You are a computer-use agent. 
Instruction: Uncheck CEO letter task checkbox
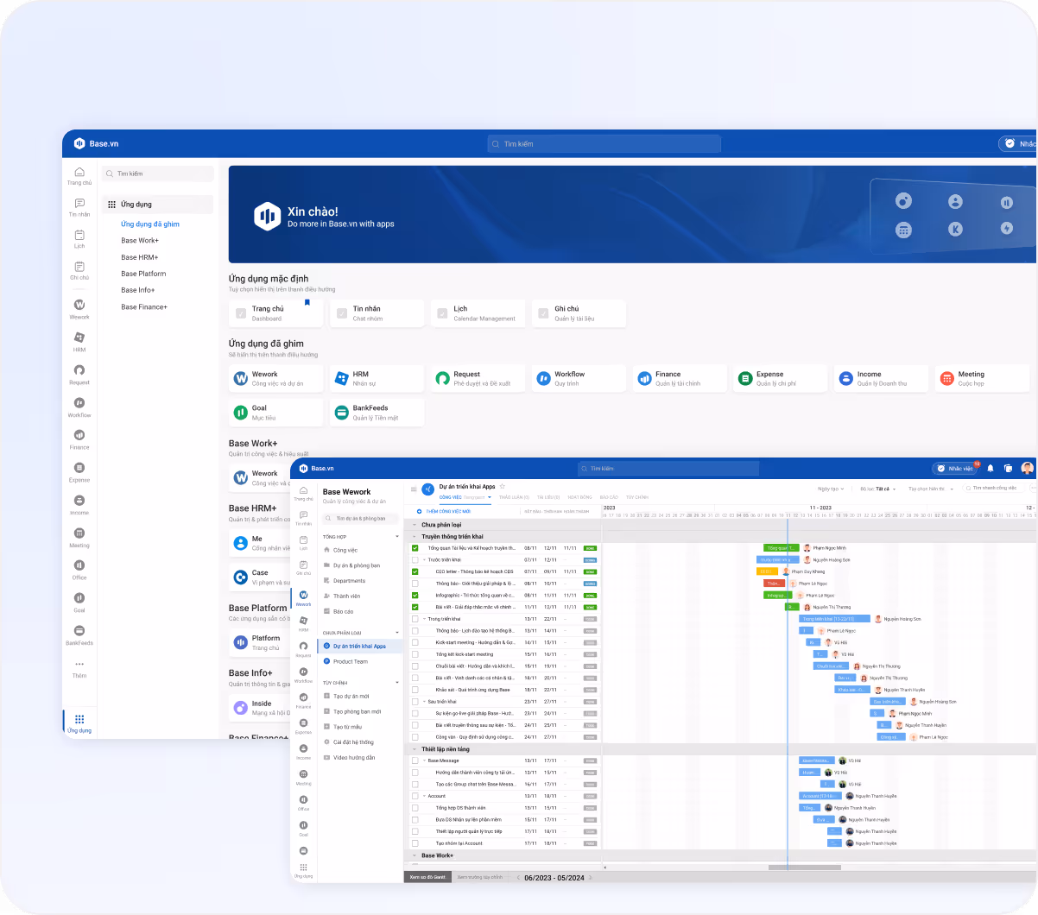coord(415,571)
